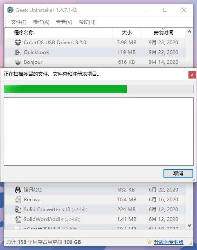Viewport: 197px width, 250px height.
Task: Open the 升级为专业版 link
Action: pos(169,242)
